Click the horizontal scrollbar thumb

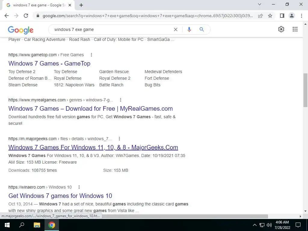(185, 216)
